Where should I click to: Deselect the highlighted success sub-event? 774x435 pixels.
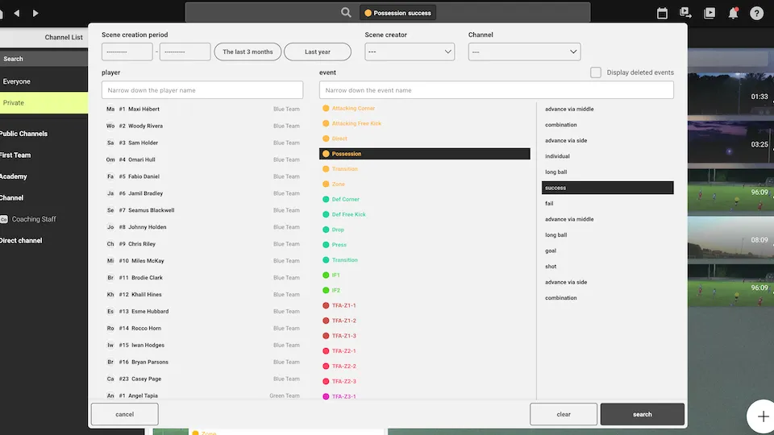coord(607,188)
